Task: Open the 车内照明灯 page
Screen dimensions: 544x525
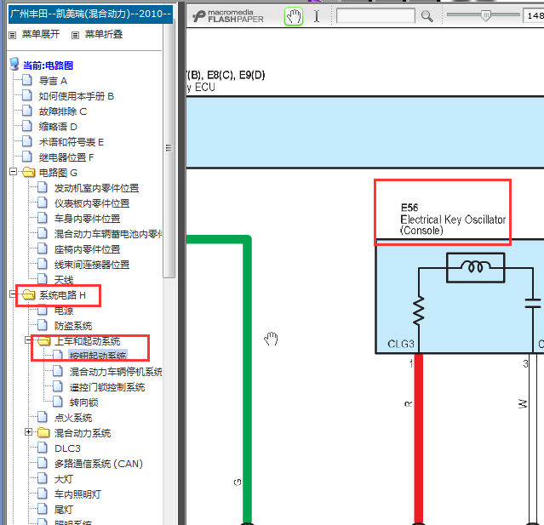Action: (77, 494)
